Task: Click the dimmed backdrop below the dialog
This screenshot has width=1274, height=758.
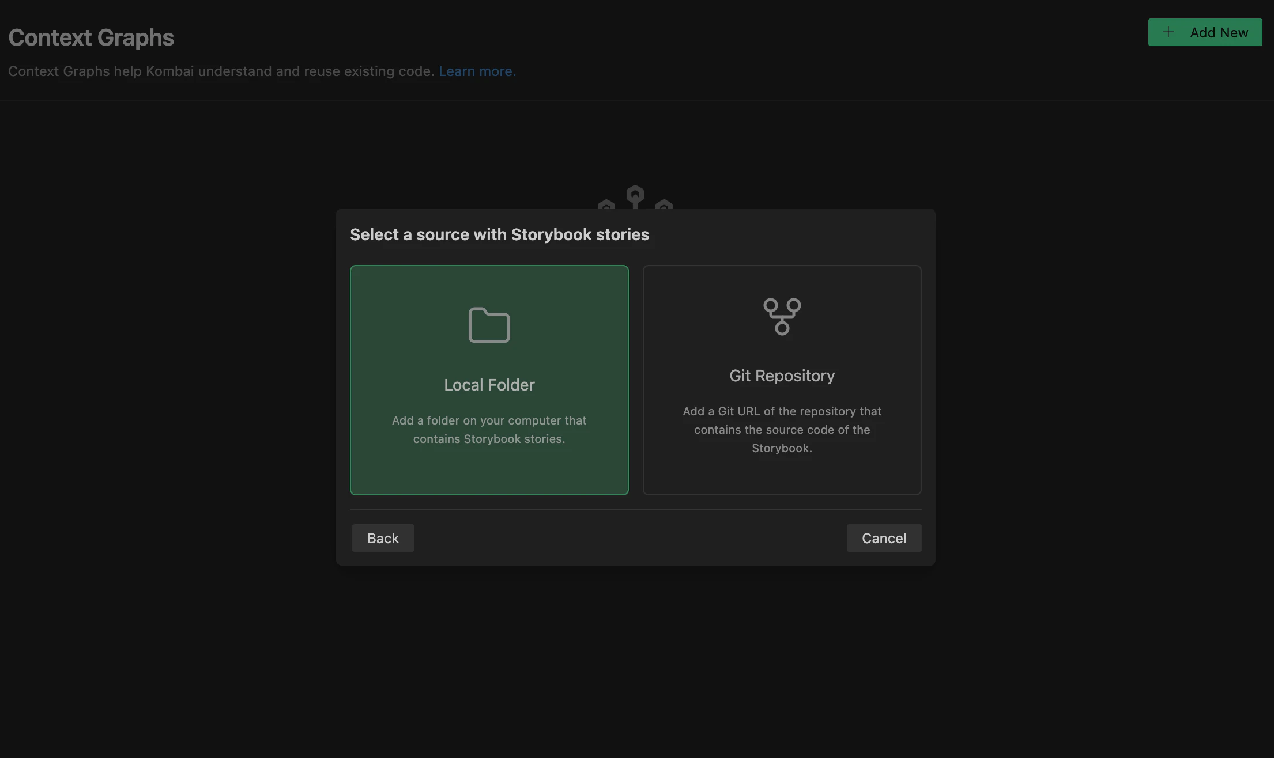Action: click(635, 662)
